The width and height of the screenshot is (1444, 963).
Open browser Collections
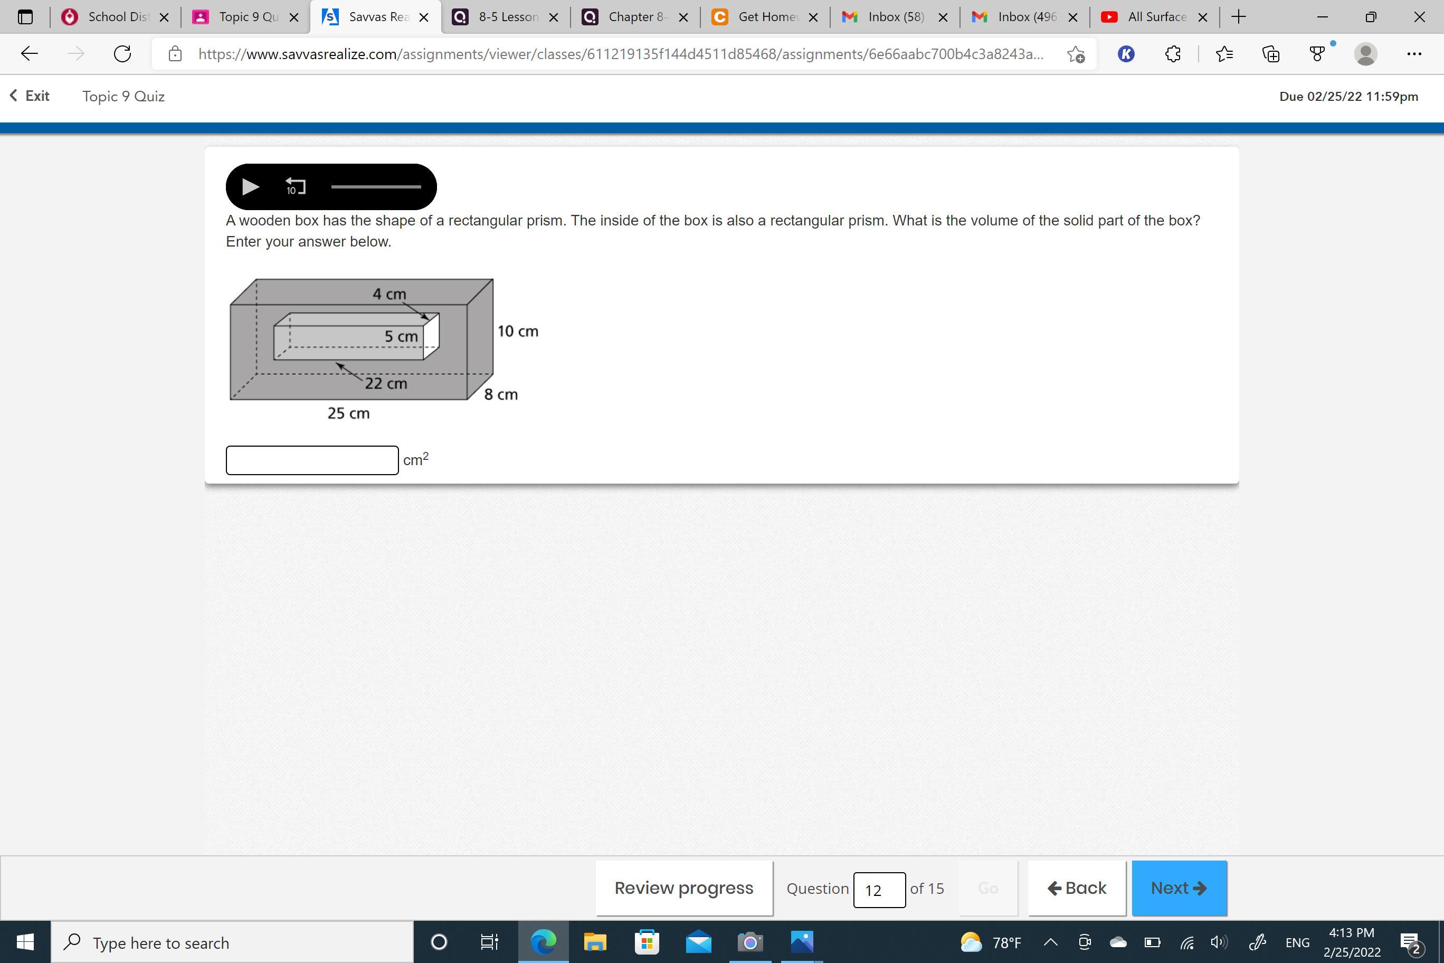point(1270,54)
